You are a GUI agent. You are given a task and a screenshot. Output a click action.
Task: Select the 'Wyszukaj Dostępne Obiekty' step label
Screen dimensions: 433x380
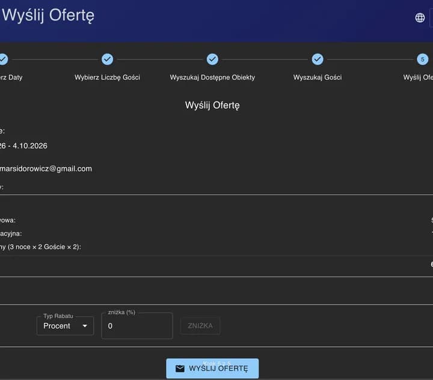coord(212,78)
